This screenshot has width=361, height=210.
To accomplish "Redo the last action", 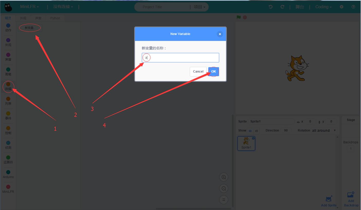I will [282, 7].
